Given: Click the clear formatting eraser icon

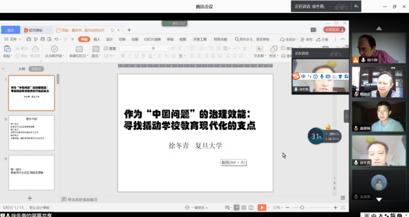Looking at the screenshot, I should click(174, 56).
